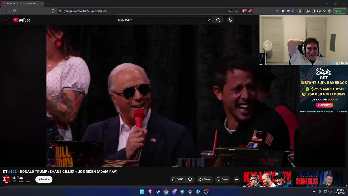Open Leo AI sparkle icon

324,11
